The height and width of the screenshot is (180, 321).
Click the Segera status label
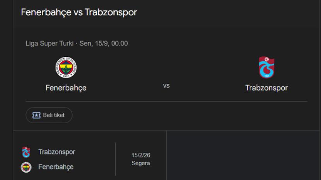click(x=141, y=163)
